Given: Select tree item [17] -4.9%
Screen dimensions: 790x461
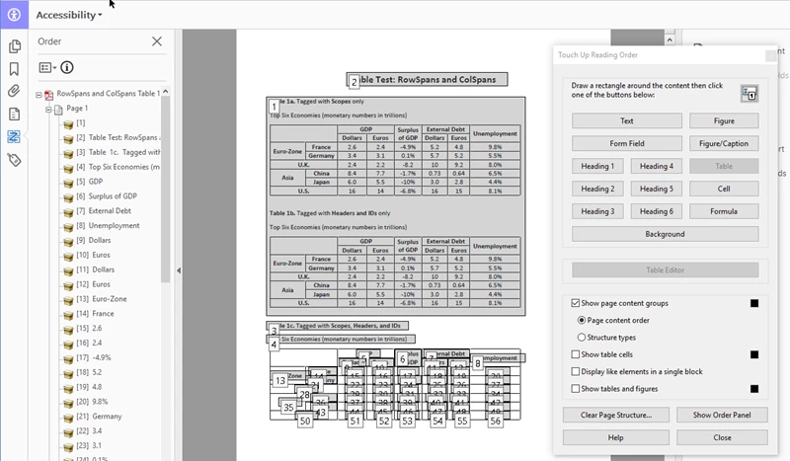Looking at the screenshot, I should click(94, 357).
